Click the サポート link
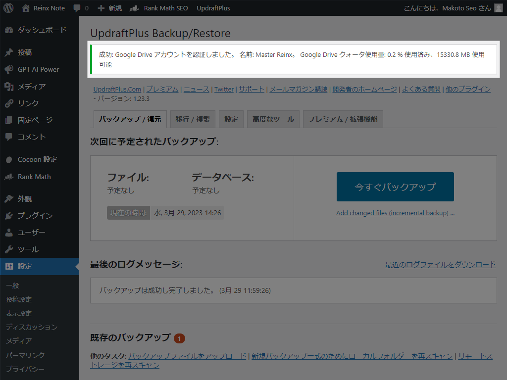The image size is (507, 380). pyautogui.click(x=252, y=89)
